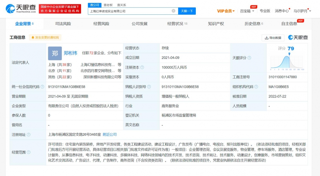
Task: Click the help icon beside 纳税人识别号
Action: [x=149, y=87]
